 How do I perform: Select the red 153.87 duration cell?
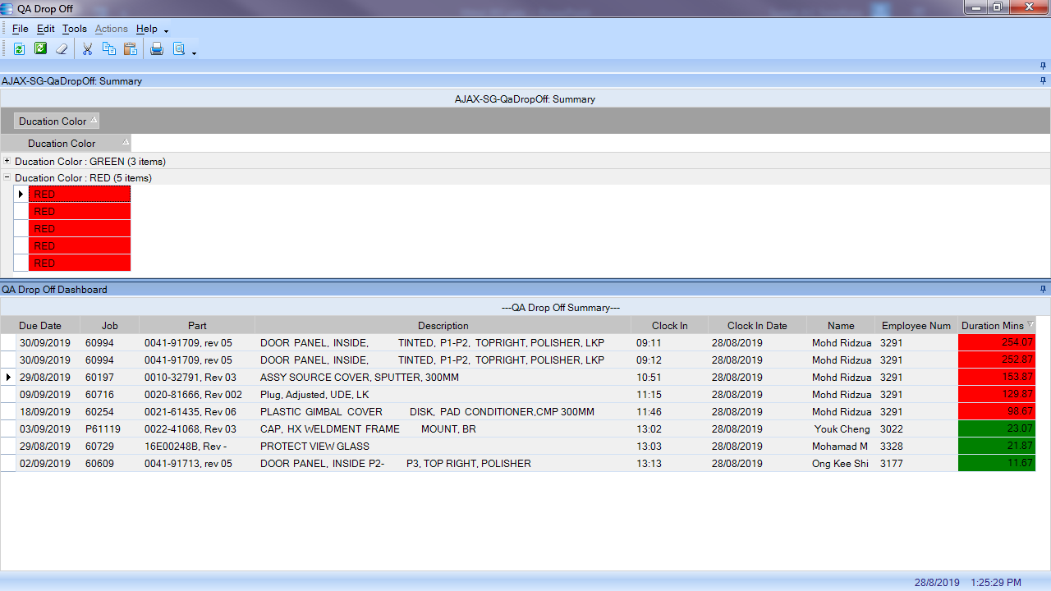(997, 377)
